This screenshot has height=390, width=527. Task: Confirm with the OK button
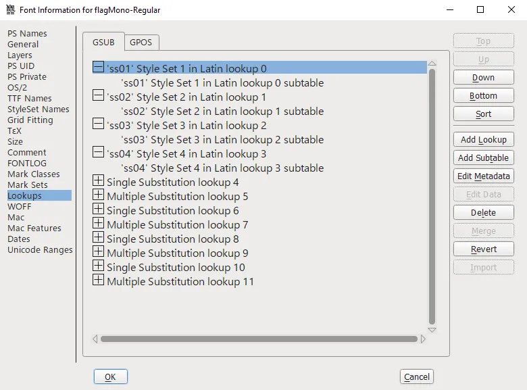(x=111, y=376)
